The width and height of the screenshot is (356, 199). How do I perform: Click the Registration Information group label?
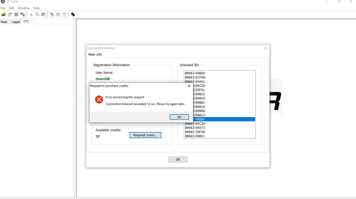[x=112, y=65]
